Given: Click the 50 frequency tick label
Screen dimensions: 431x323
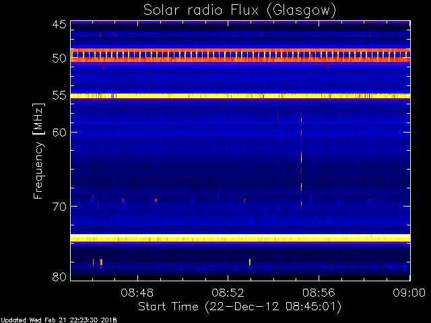Looking at the screenshot, I should tap(59, 59).
